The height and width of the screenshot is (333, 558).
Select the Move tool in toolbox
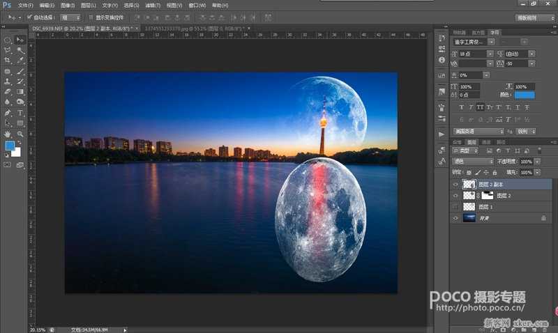point(20,40)
